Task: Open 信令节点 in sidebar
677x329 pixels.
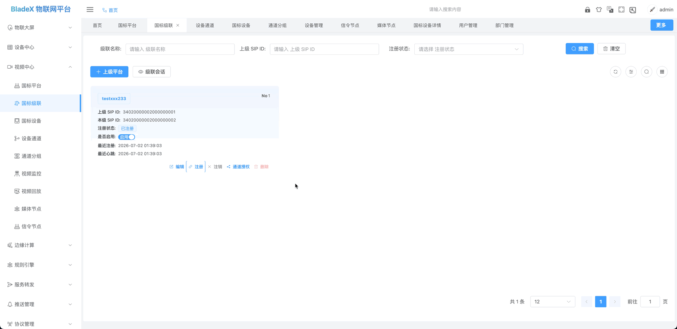Action: click(41, 226)
